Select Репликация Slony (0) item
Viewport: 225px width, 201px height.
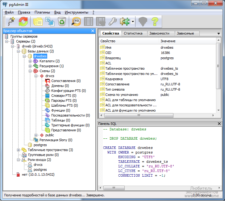tap(56, 140)
